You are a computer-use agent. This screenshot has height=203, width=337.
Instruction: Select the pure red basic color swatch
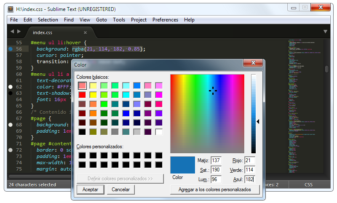tap(82, 95)
